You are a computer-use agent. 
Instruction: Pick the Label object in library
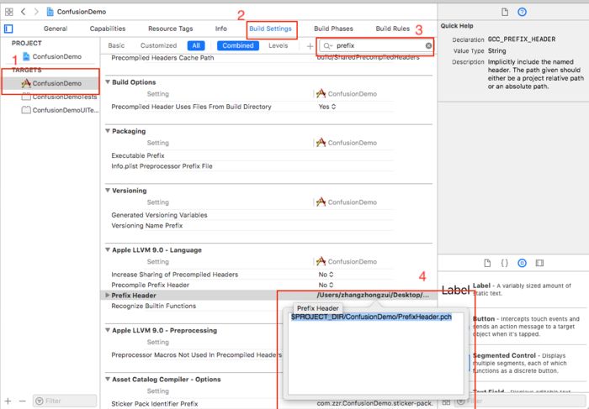(513, 290)
